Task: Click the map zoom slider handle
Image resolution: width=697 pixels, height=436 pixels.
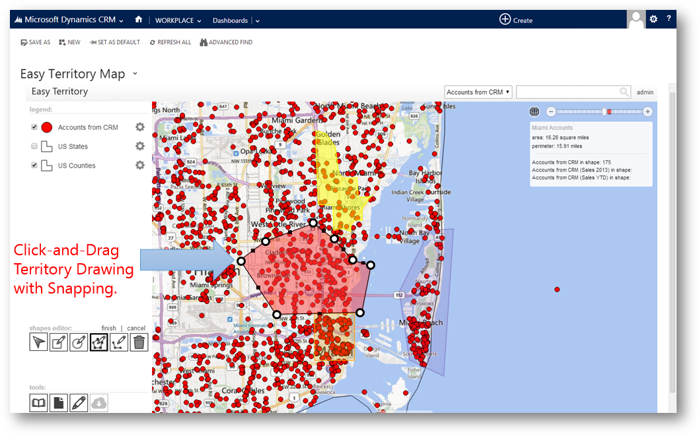Action: point(605,111)
